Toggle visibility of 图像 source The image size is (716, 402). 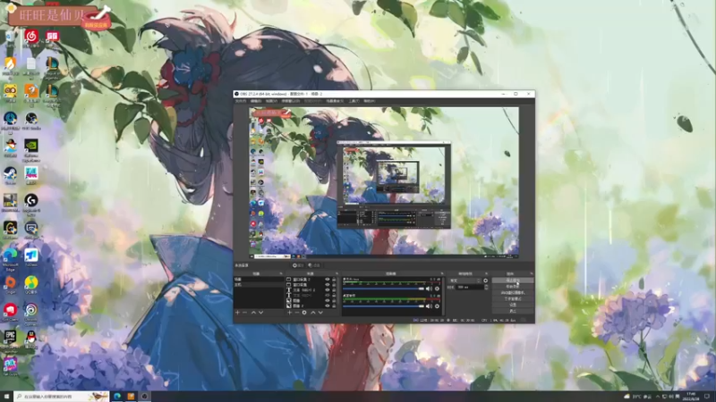327,300
